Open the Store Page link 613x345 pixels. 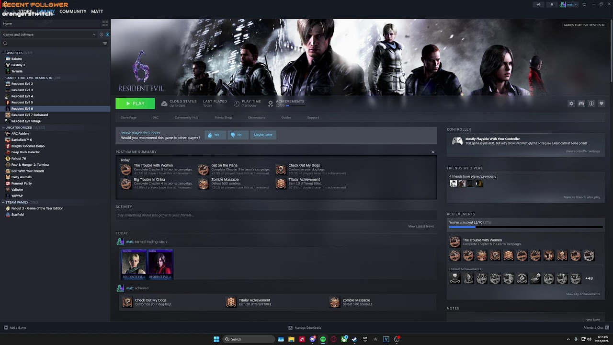pos(129,117)
